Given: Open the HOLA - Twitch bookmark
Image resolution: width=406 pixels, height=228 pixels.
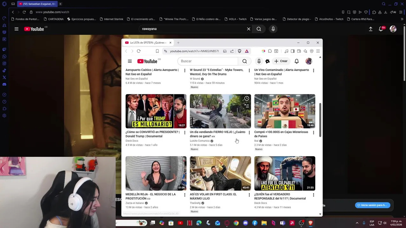Looking at the screenshot, I should [235, 19].
